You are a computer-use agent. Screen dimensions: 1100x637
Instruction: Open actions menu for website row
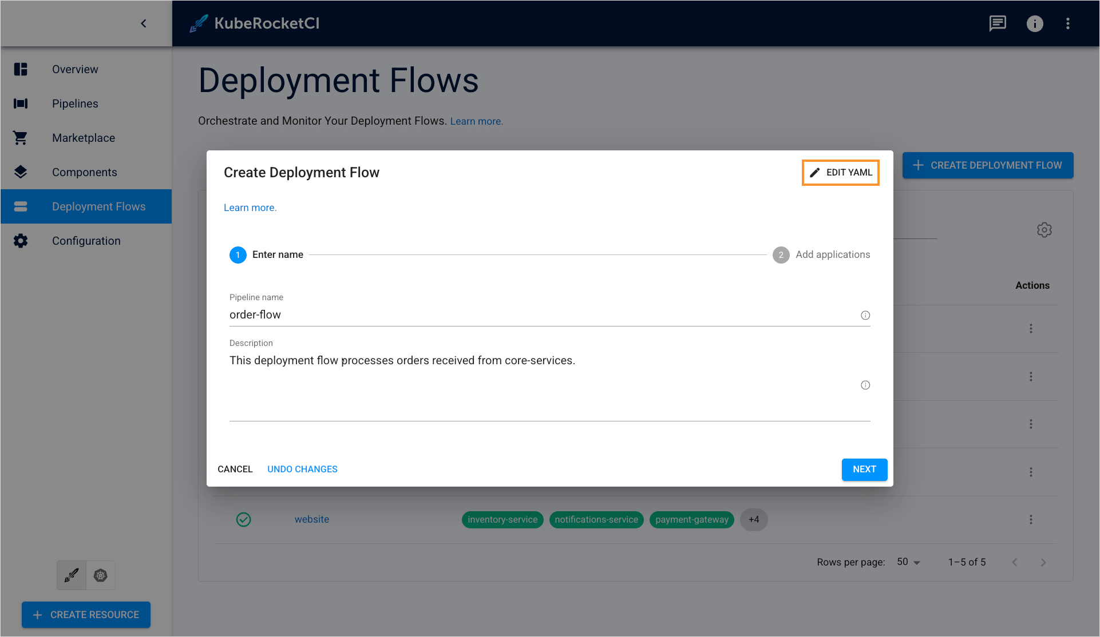pyautogui.click(x=1031, y=519)
